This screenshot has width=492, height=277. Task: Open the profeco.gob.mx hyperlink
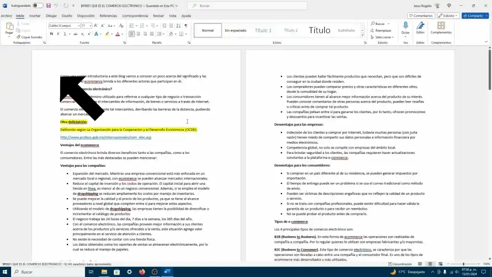point(106,137)
